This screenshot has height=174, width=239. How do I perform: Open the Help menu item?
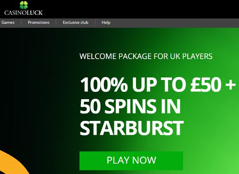point(106,23)
